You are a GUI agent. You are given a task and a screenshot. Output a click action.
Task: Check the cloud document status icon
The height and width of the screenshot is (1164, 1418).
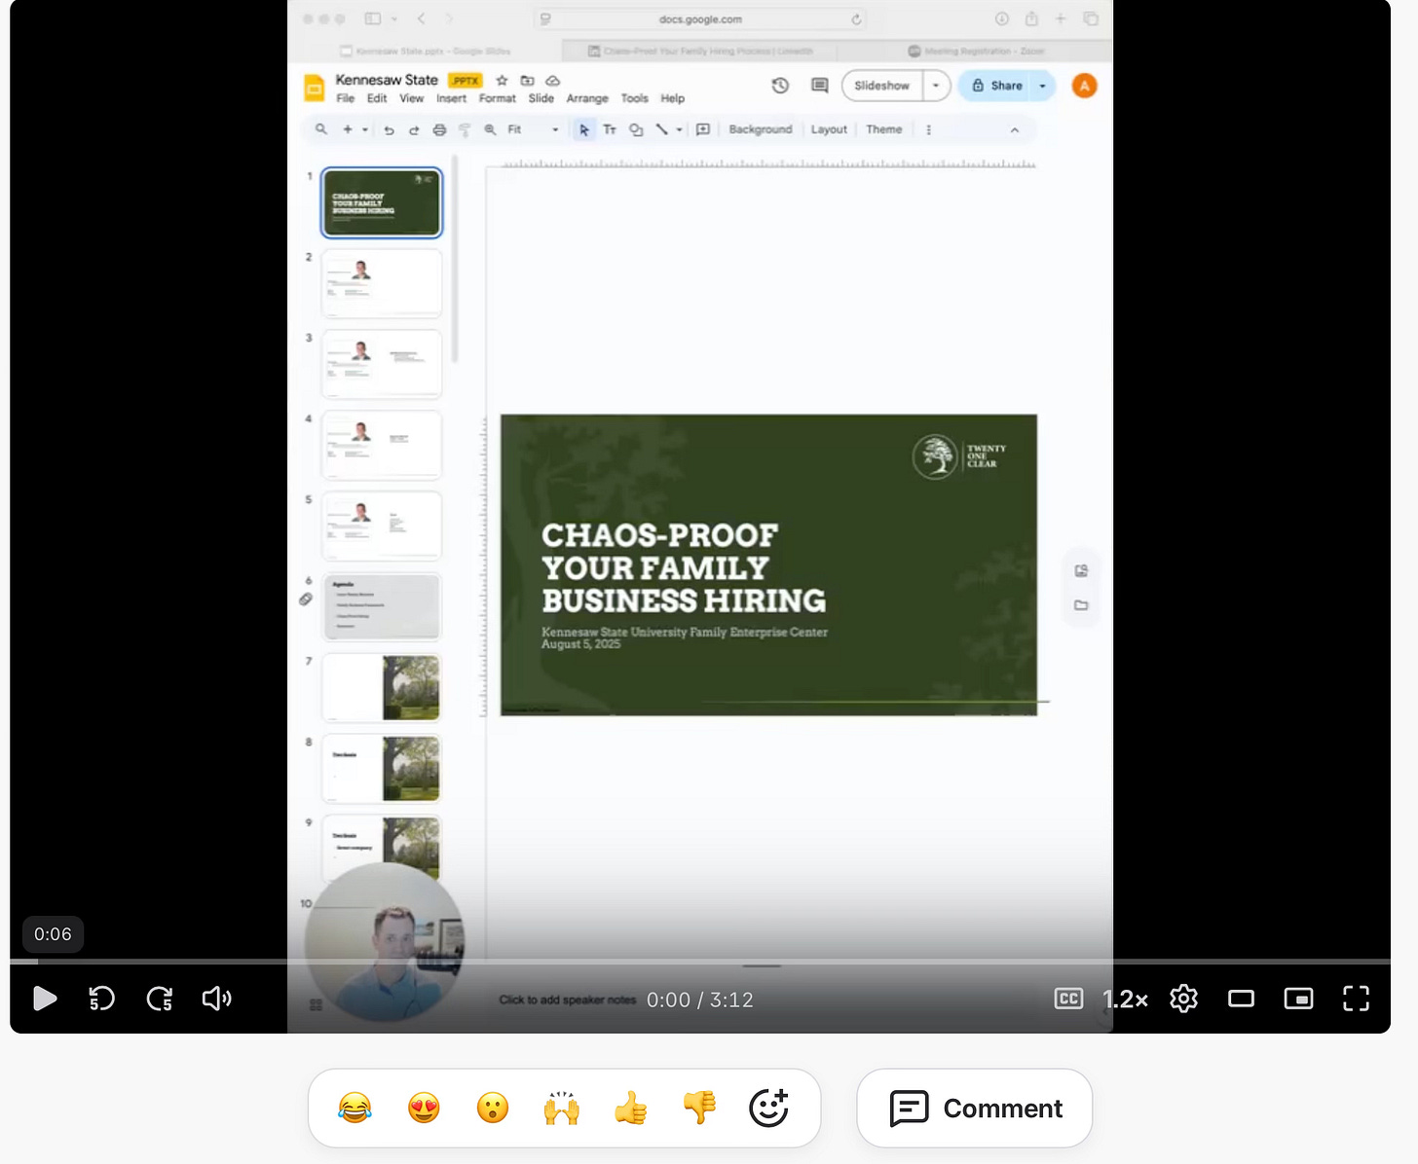(552, 80)
